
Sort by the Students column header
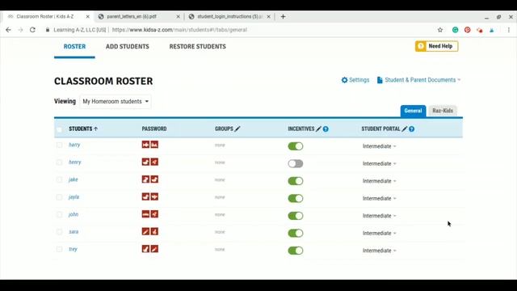[x=83, y=129]
